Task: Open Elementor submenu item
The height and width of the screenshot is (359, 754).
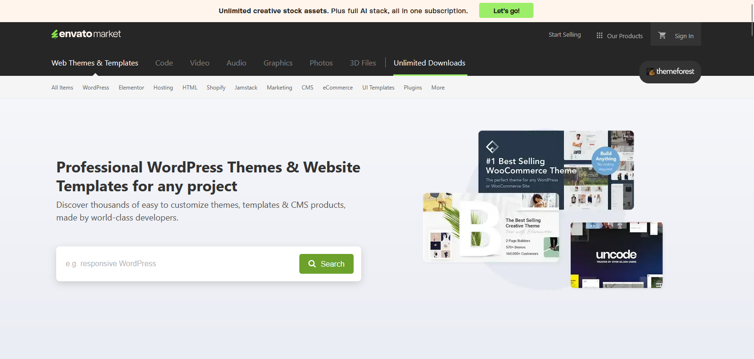Action: click(x=131, y=88)
